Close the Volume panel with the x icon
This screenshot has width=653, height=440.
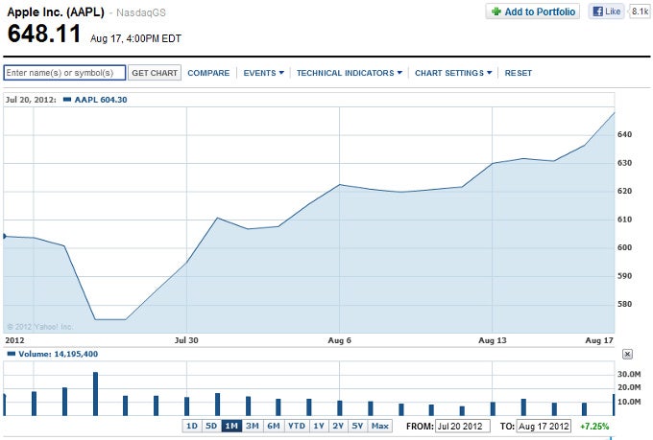627,354
